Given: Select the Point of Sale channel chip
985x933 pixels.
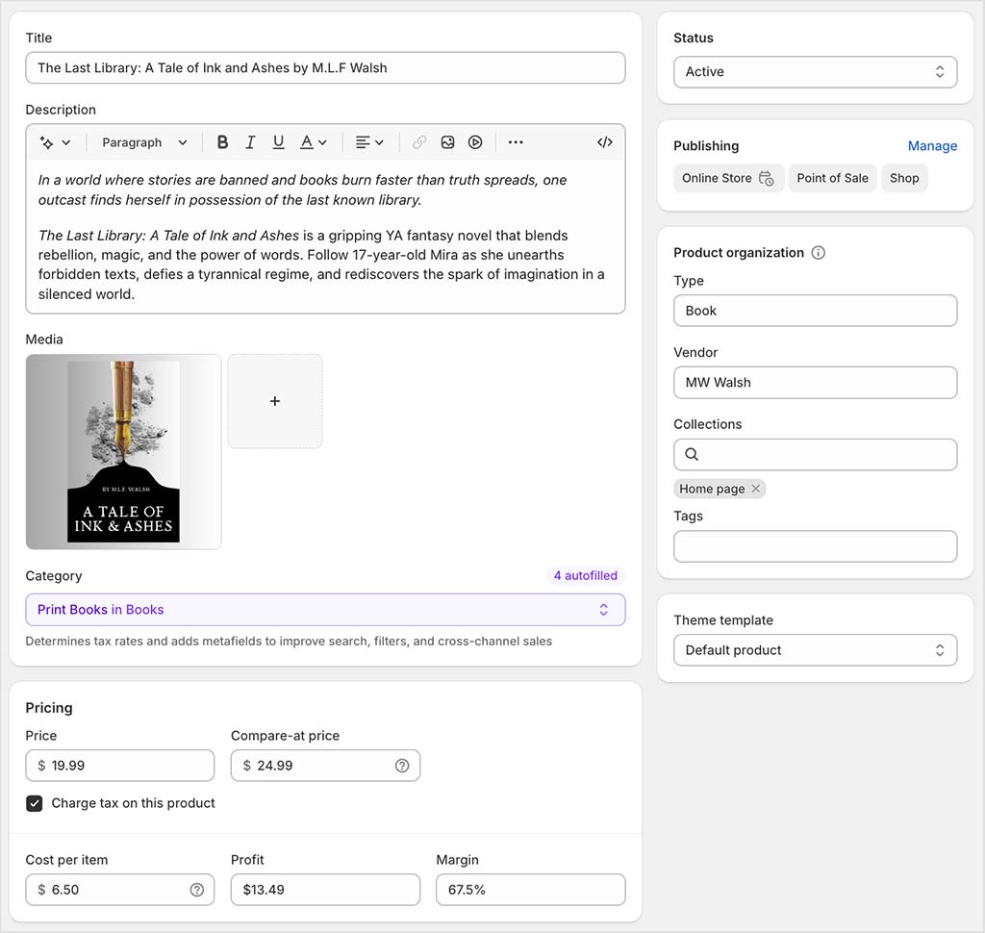Looking at the screenshot, I should 832,179.
